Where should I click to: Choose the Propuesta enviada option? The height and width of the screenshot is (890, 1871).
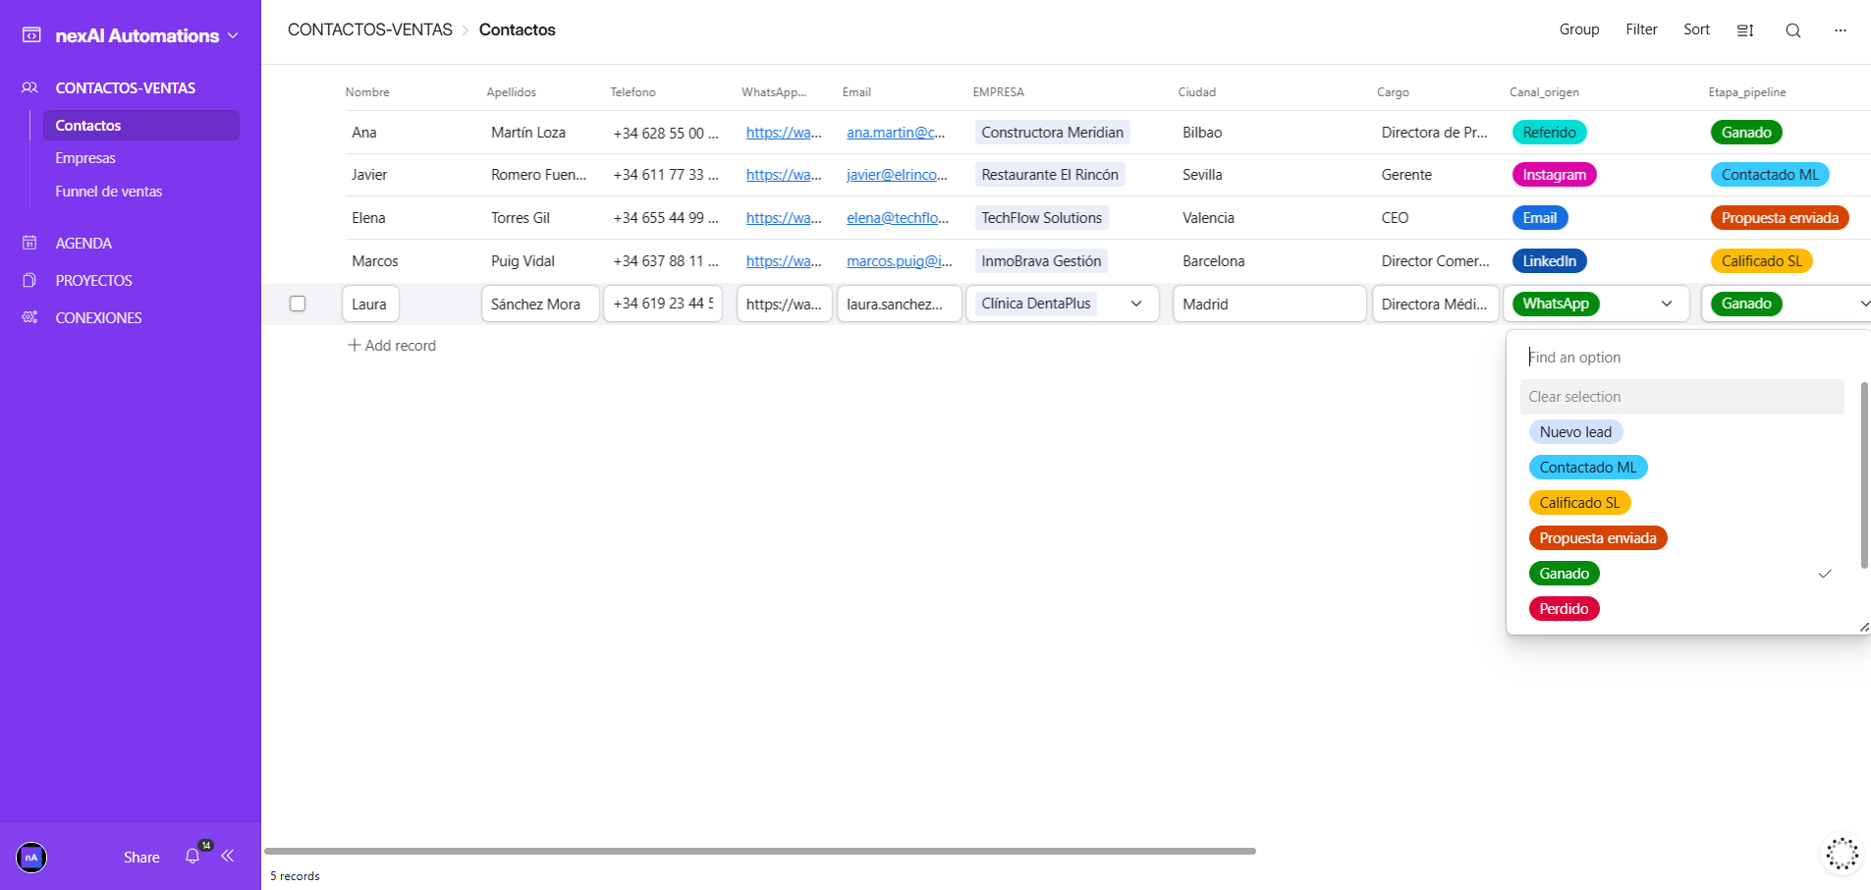(x=1598, y=538)
